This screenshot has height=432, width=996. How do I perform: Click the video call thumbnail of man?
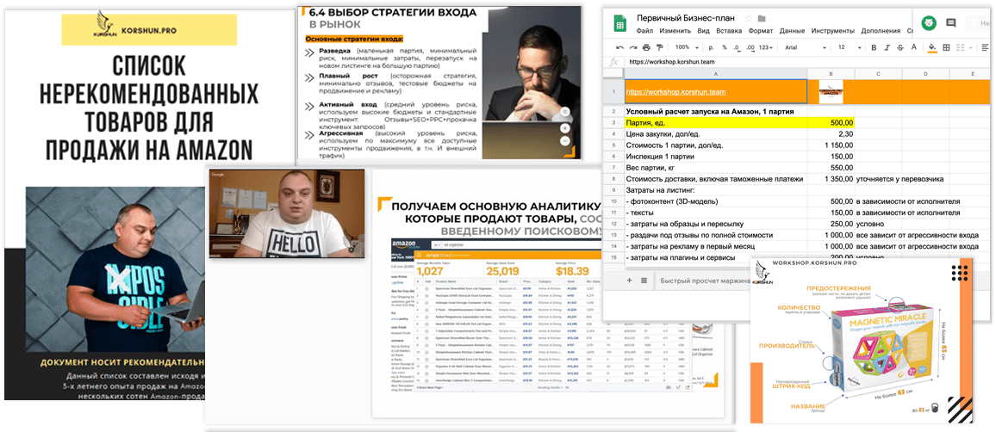tap(288, 213)
